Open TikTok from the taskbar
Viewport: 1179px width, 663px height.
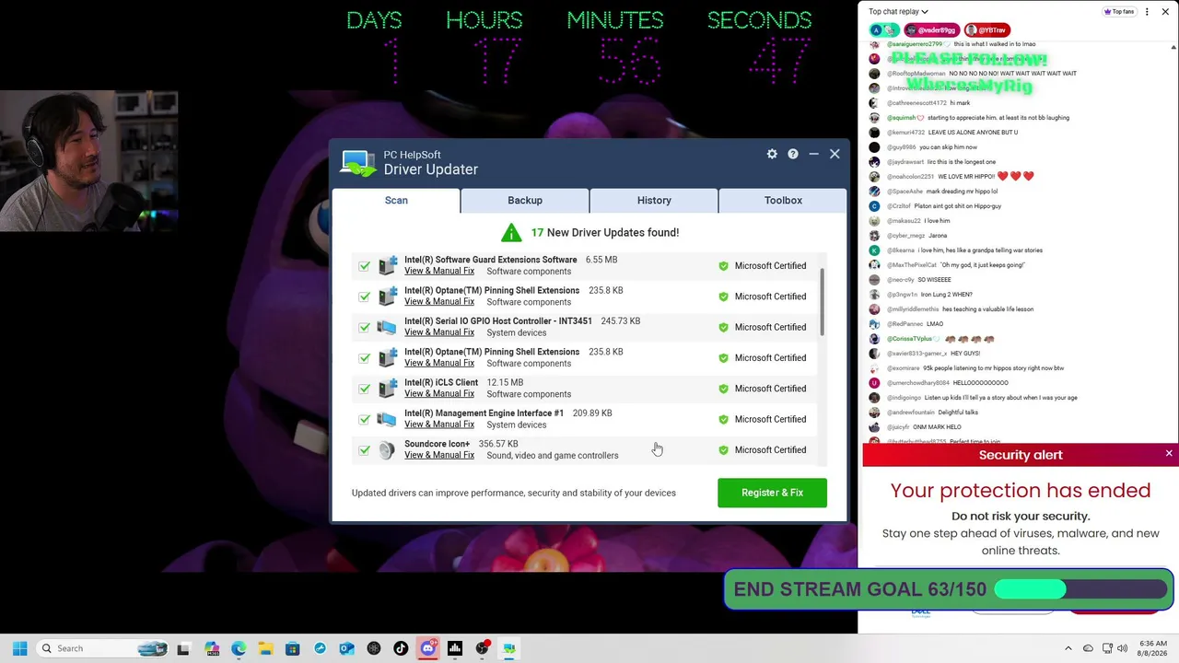click(401, 648)
